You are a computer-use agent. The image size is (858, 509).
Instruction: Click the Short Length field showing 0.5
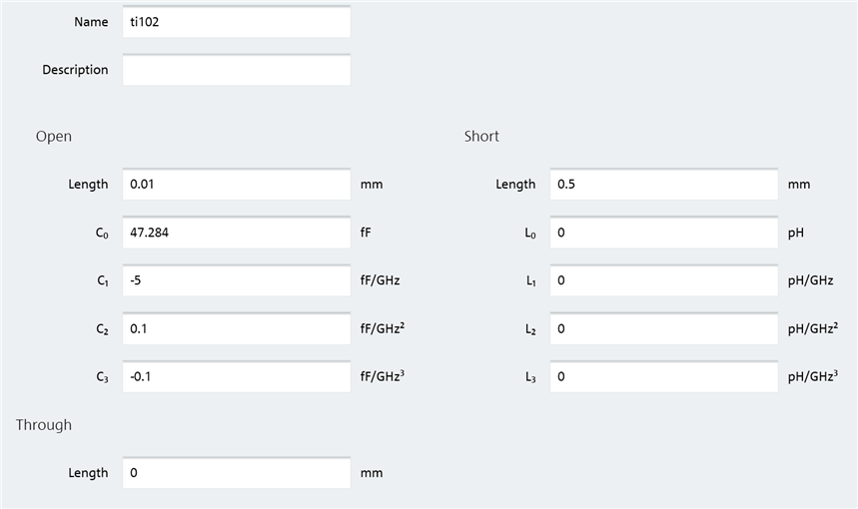pos(663,185)
